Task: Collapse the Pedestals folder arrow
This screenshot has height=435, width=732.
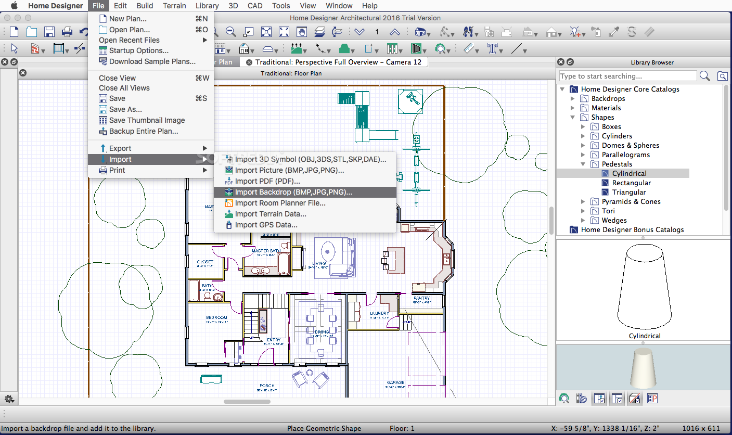Action: click(583, 164)
